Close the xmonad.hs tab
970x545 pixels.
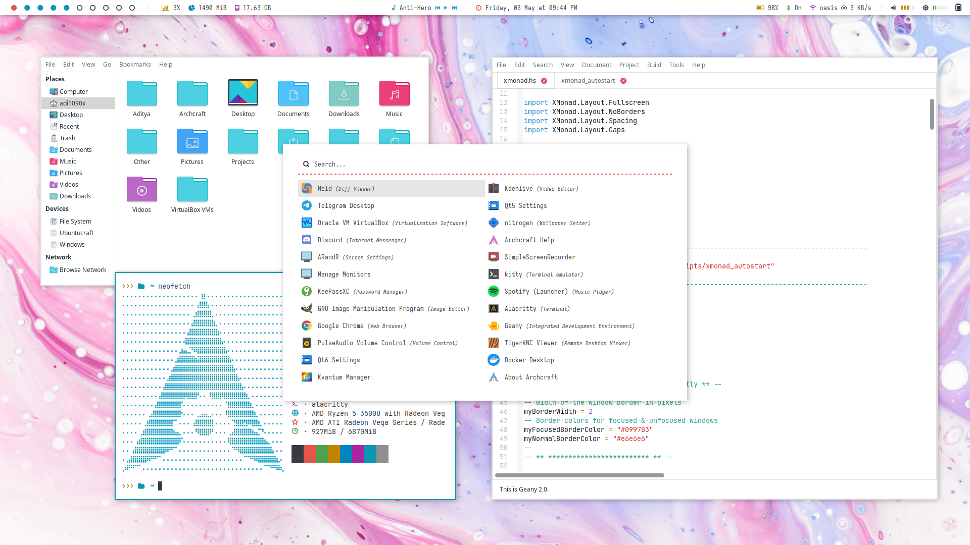(544, 81)
